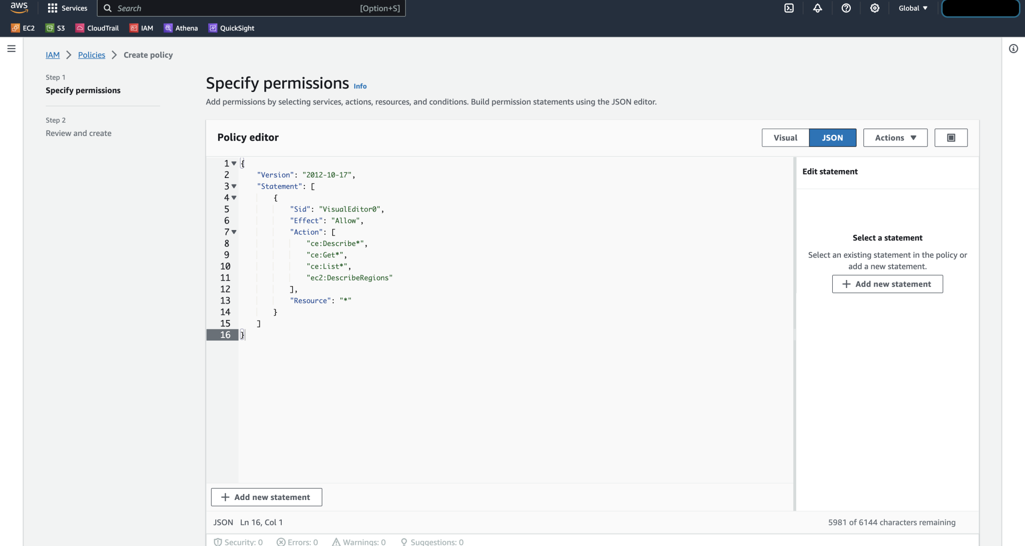Screen dimensions: 1025x546
Task: Select the EC2 favorite shortcut icon
Action: coord(15,28)
